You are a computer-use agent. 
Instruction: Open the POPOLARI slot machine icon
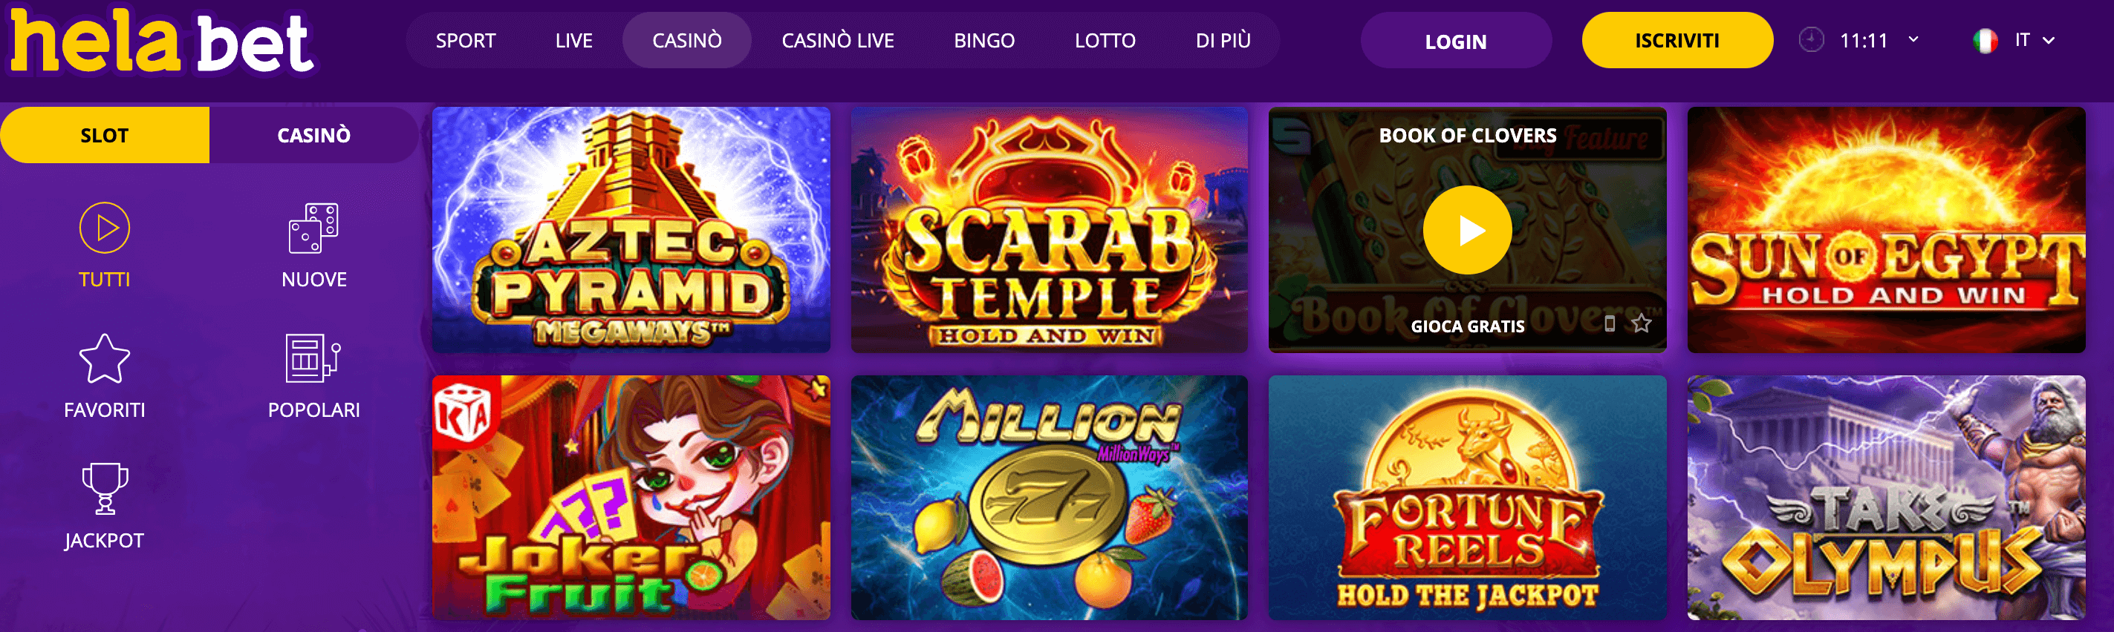313,358
